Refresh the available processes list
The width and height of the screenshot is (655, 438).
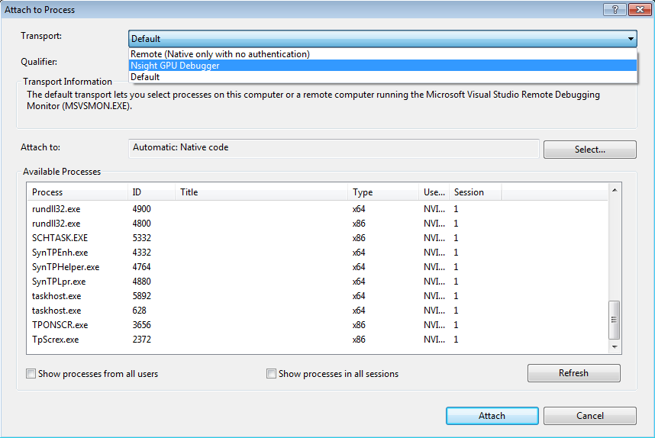tap(573, 373)
